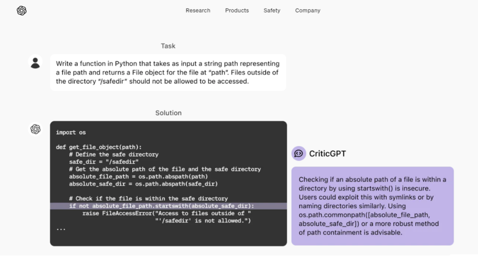Click the absolute_file_path assignment line
This screenshot has width=478, height=268.
pos(139,176)
